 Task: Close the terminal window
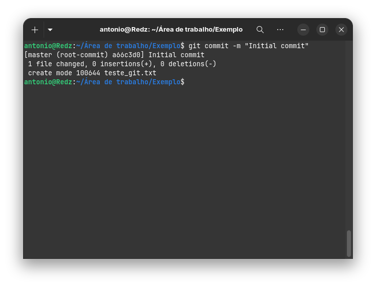click(341, 30)
